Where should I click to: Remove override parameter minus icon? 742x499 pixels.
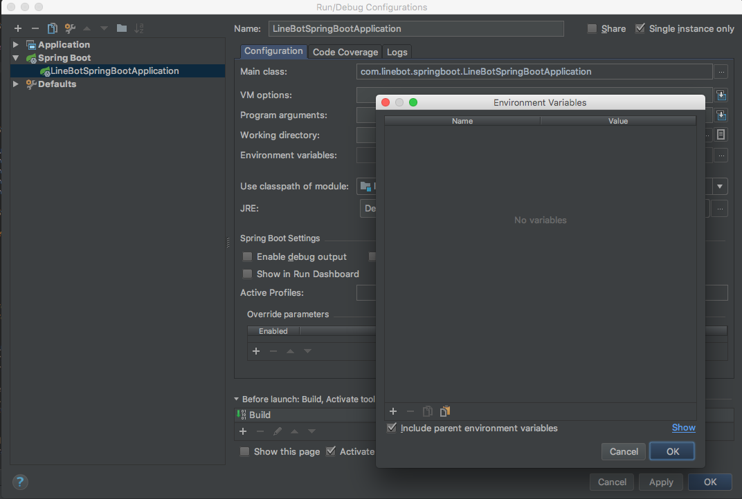pyautogui.click(x=273, y=351)
